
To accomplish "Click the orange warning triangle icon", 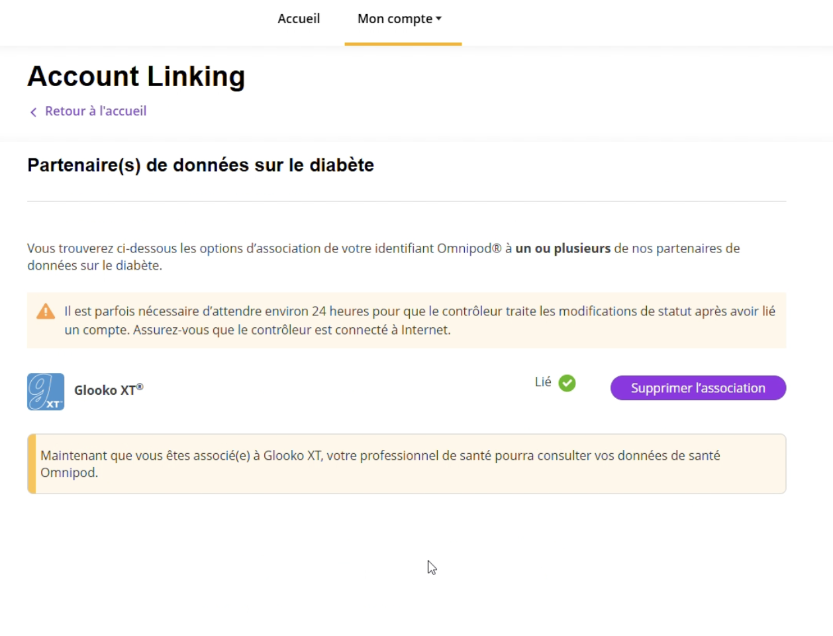I will coord(46,311).
